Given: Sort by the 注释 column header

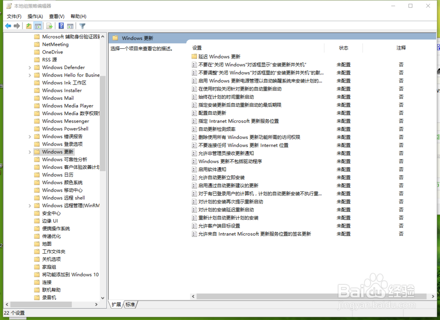Looking at the screenshot, I should 401,48.
